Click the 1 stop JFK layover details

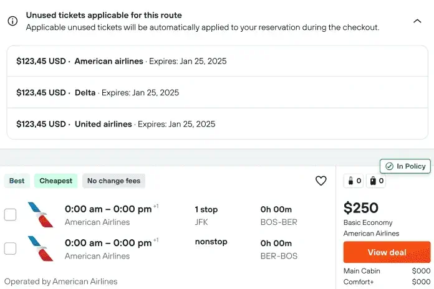pyautogui.click(x=206, y=216)
